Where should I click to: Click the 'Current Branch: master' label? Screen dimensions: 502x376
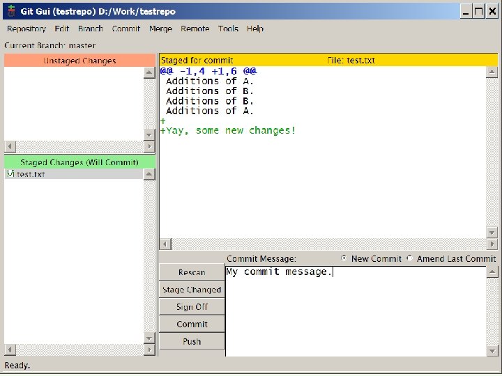[50, 45]
